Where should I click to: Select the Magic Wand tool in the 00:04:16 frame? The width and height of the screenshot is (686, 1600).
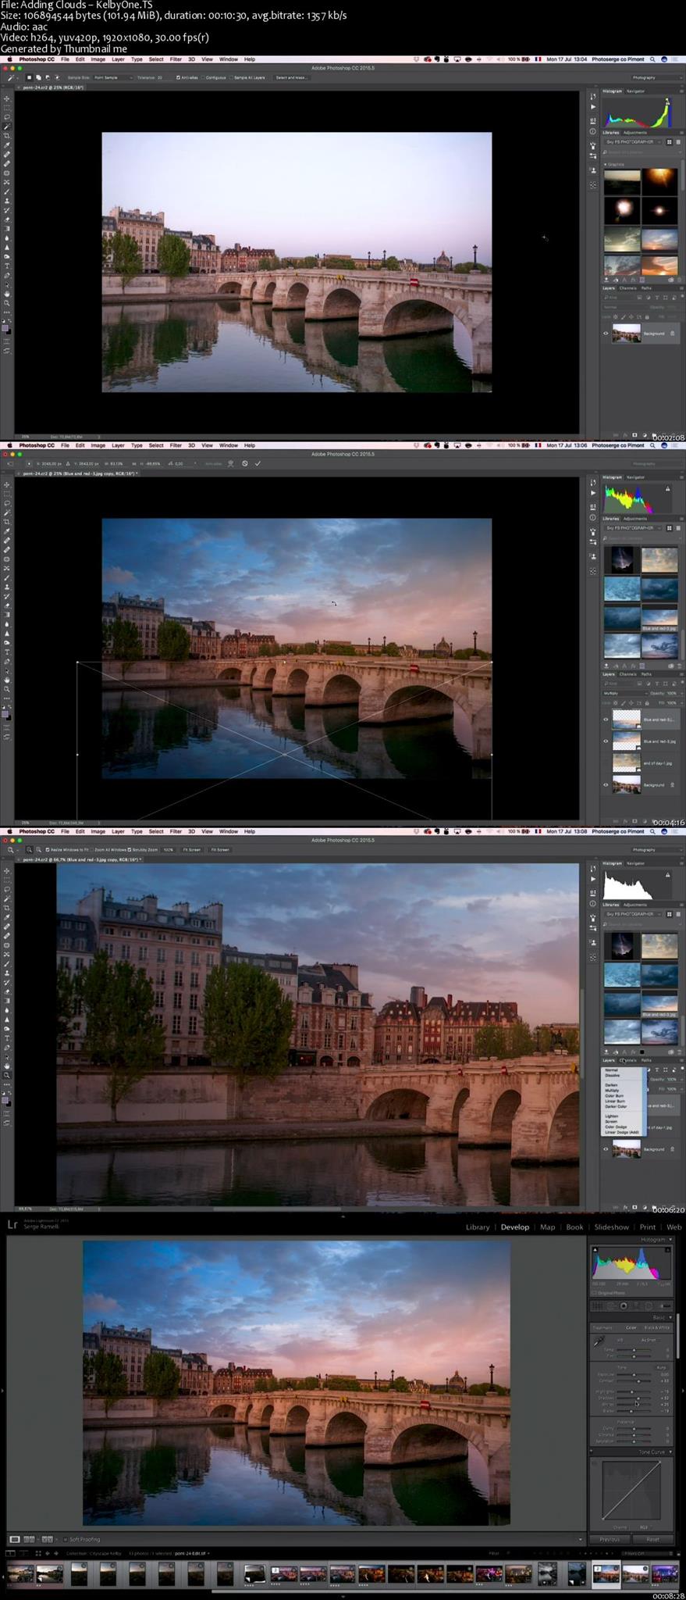click(x=7, y=512)
